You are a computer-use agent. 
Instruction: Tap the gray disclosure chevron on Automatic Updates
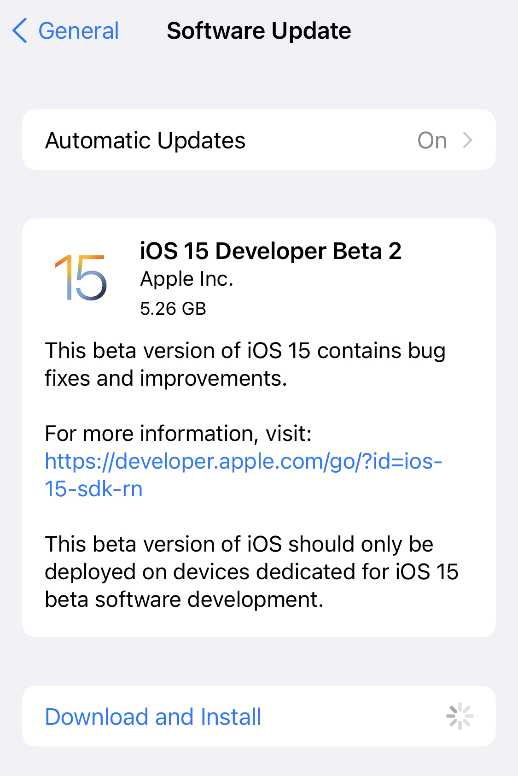(x=469, y=140)
